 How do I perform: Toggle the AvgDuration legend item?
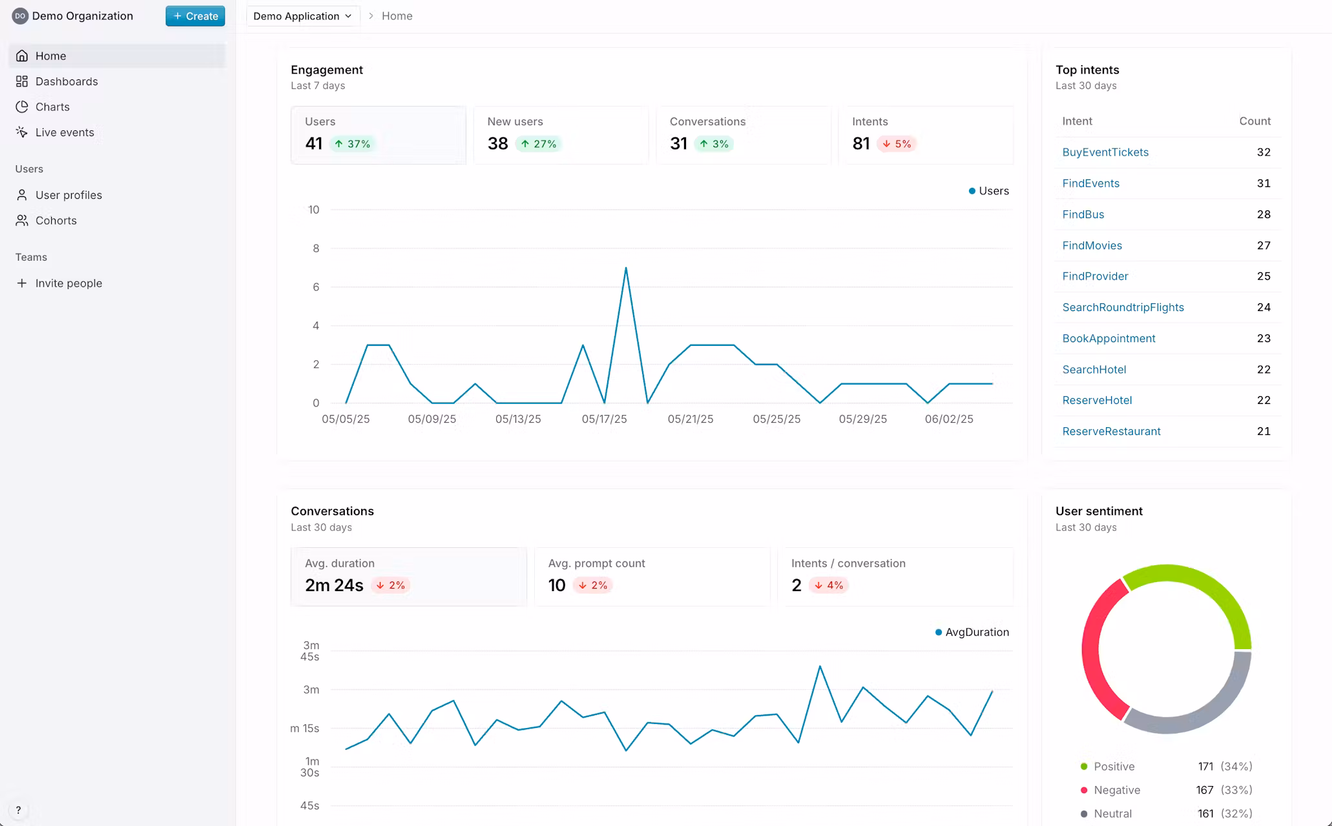point(972,632)
